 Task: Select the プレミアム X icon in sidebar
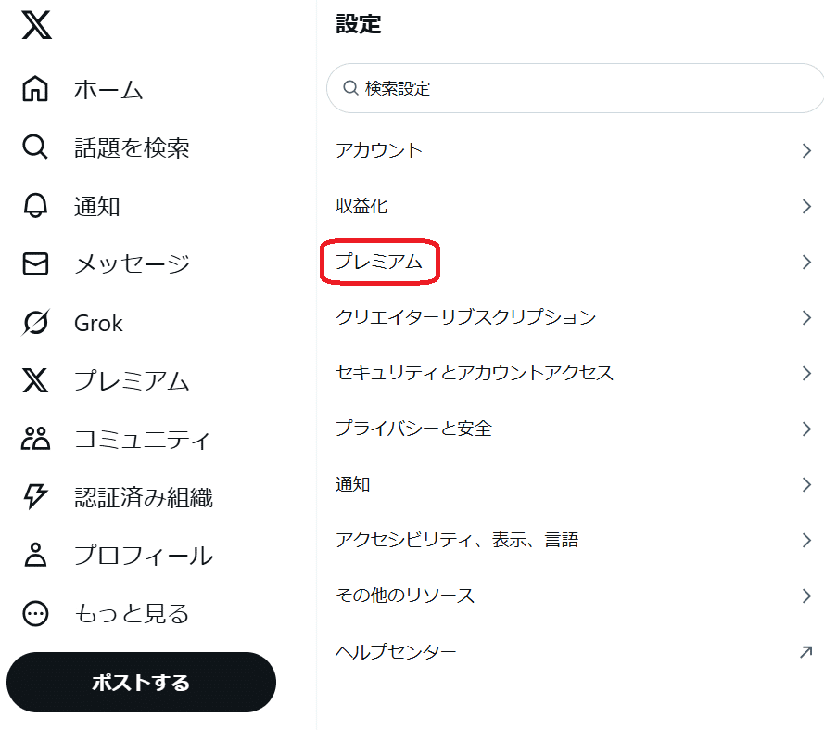click(35, 381)
